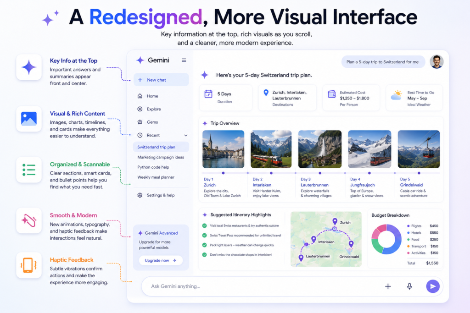The image size is (470, 313).
Task: Click sun-cloud icon on Best Time card
Action: click(397, 95)
